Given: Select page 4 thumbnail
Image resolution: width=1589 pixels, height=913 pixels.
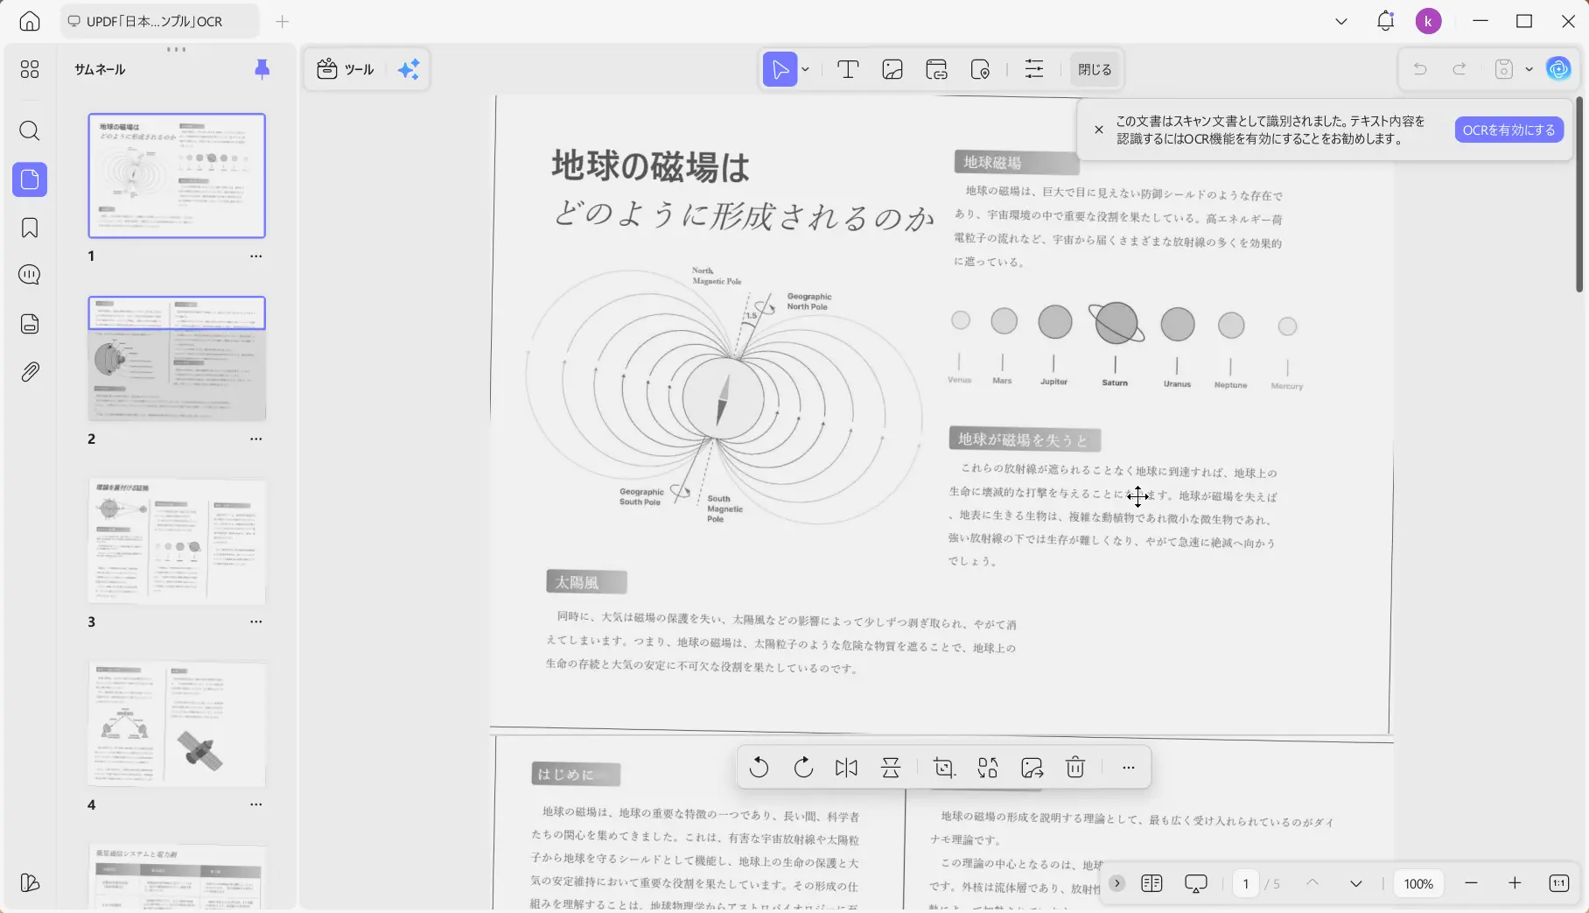Looking at the screenshot, I should tap(177, 724).
